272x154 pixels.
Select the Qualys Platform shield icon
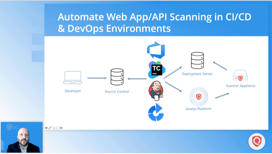(x=198, y=96)
